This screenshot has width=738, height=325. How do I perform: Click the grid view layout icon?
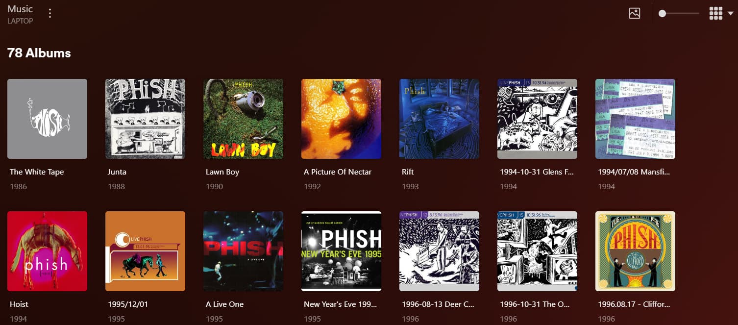[x=716, y=13]
